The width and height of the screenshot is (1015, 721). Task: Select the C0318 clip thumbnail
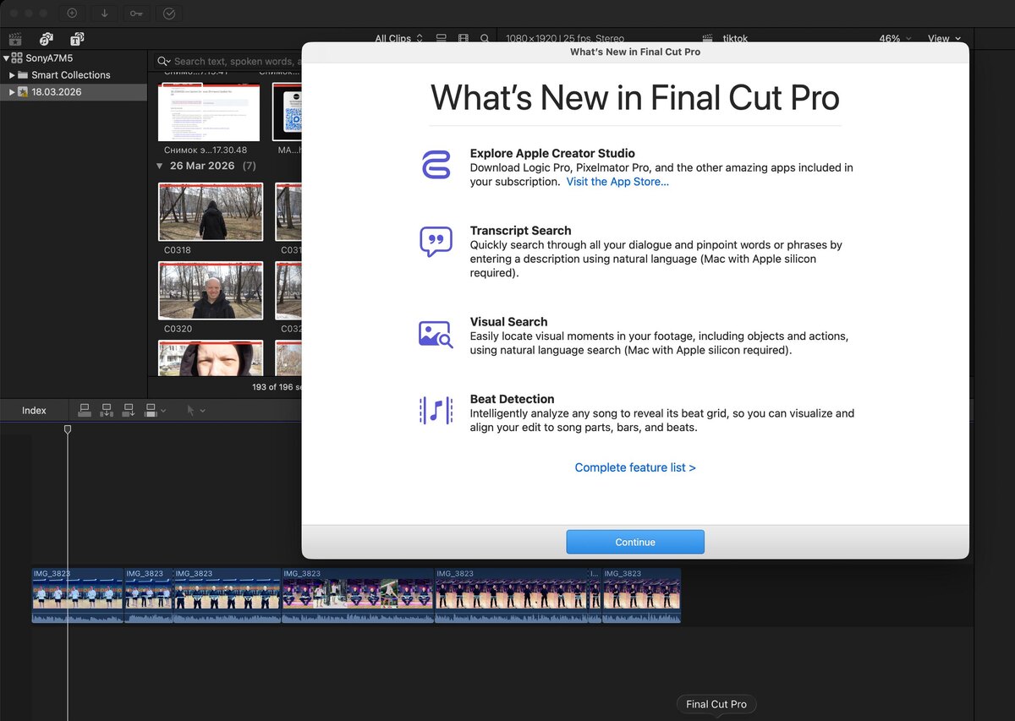[x=211, y=212]
